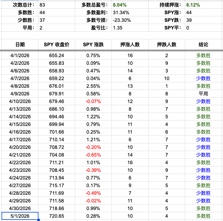Screen dimensions: 223x221
Task: Select the 1.21% change cell
Action: click(93, 139)
